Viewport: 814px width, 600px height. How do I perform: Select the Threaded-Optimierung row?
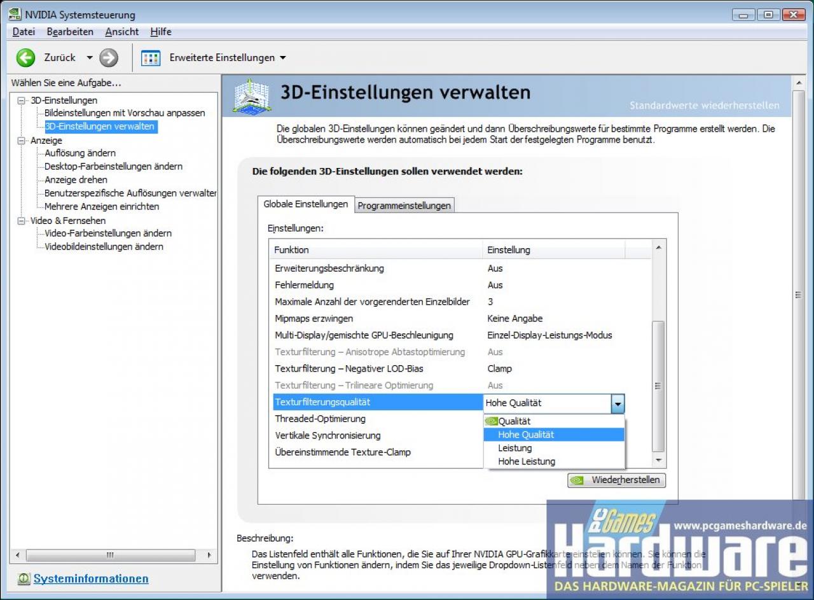(378, 419)
